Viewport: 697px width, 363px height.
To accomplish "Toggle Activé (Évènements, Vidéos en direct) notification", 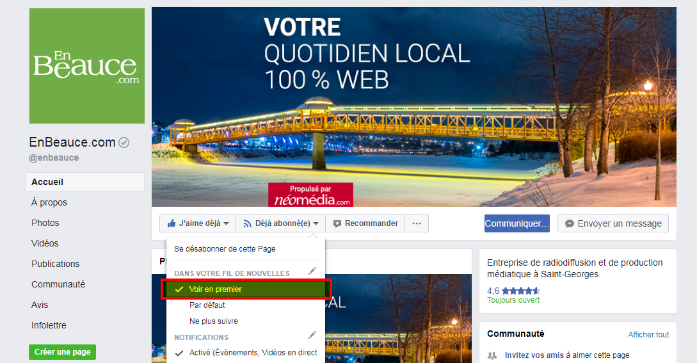I will (246, 353).
